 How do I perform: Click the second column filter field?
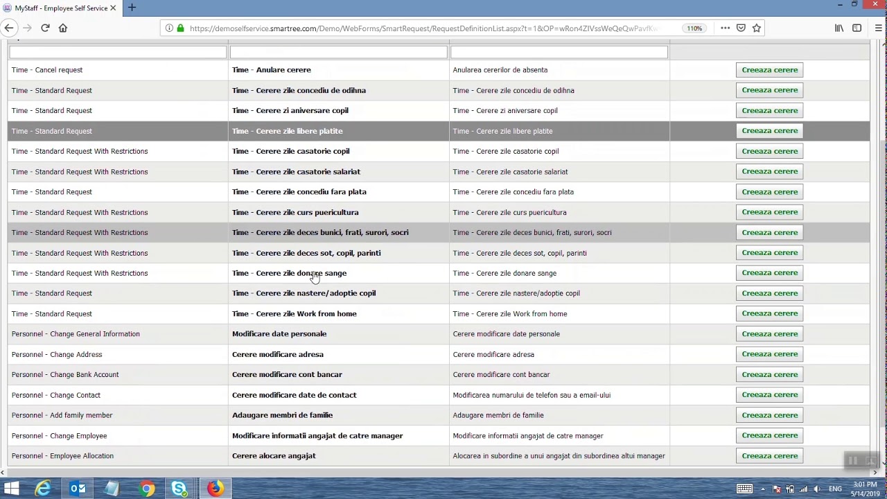point(338,52)
